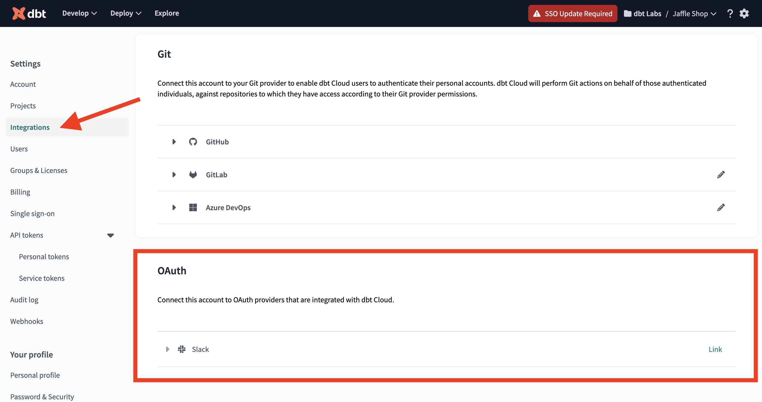762x402 pixels.
Task: Edit Azure DevOps integration with pencil icon
Action: click(721, 207)
